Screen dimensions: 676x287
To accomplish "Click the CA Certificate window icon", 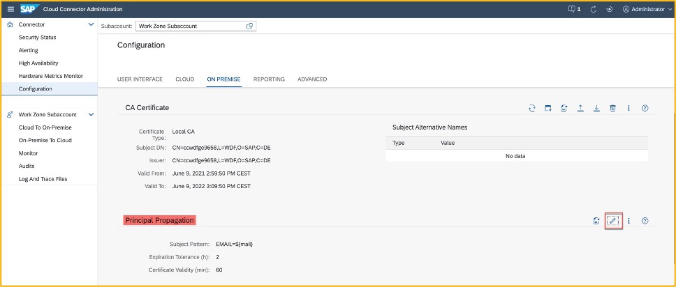I will tap(548, 108).
